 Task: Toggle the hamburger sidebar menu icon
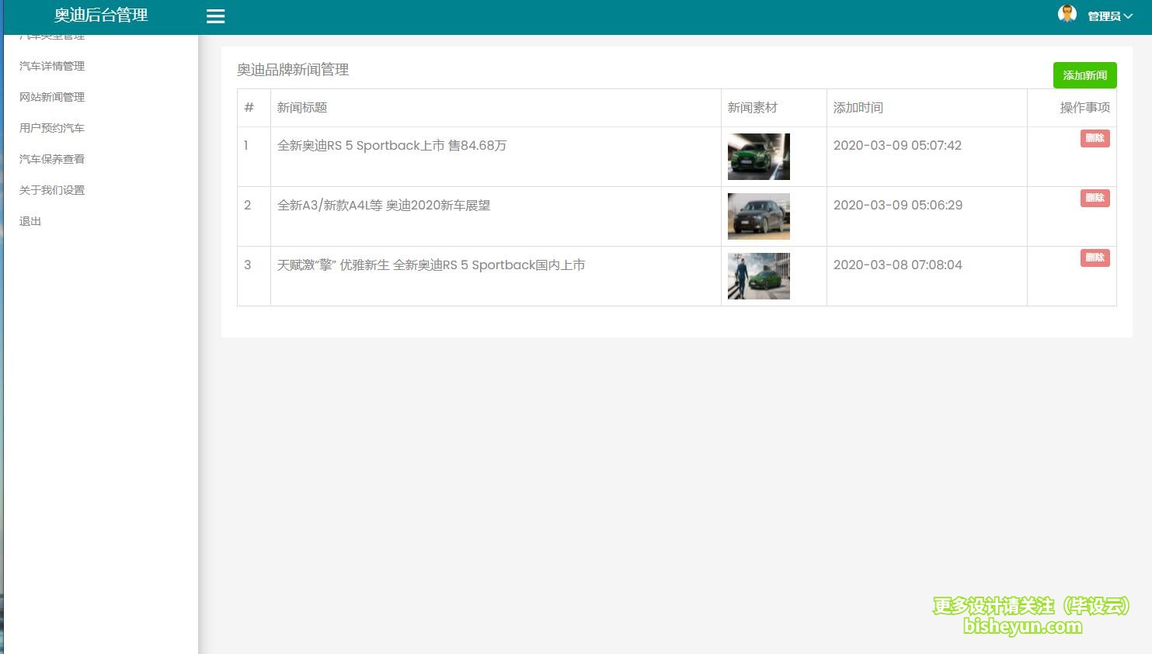(215, 16)
